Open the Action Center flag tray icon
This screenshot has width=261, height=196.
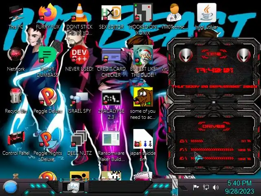pos(196,187)
